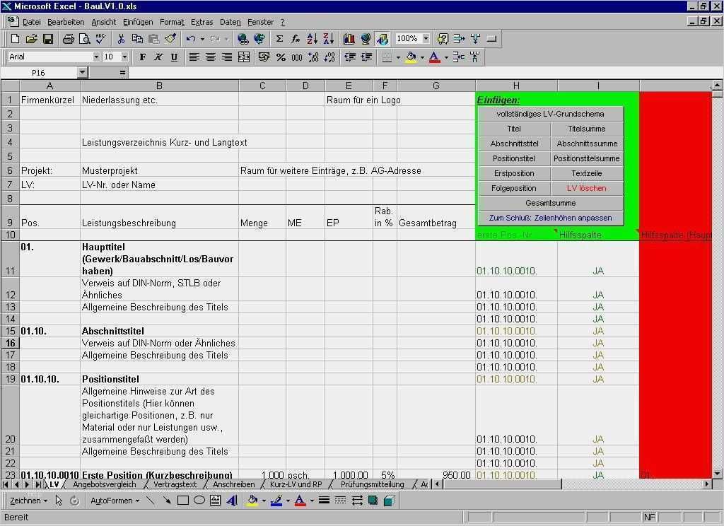Insert a chart using the Chart Wizard icon

[x=350, y=39]
